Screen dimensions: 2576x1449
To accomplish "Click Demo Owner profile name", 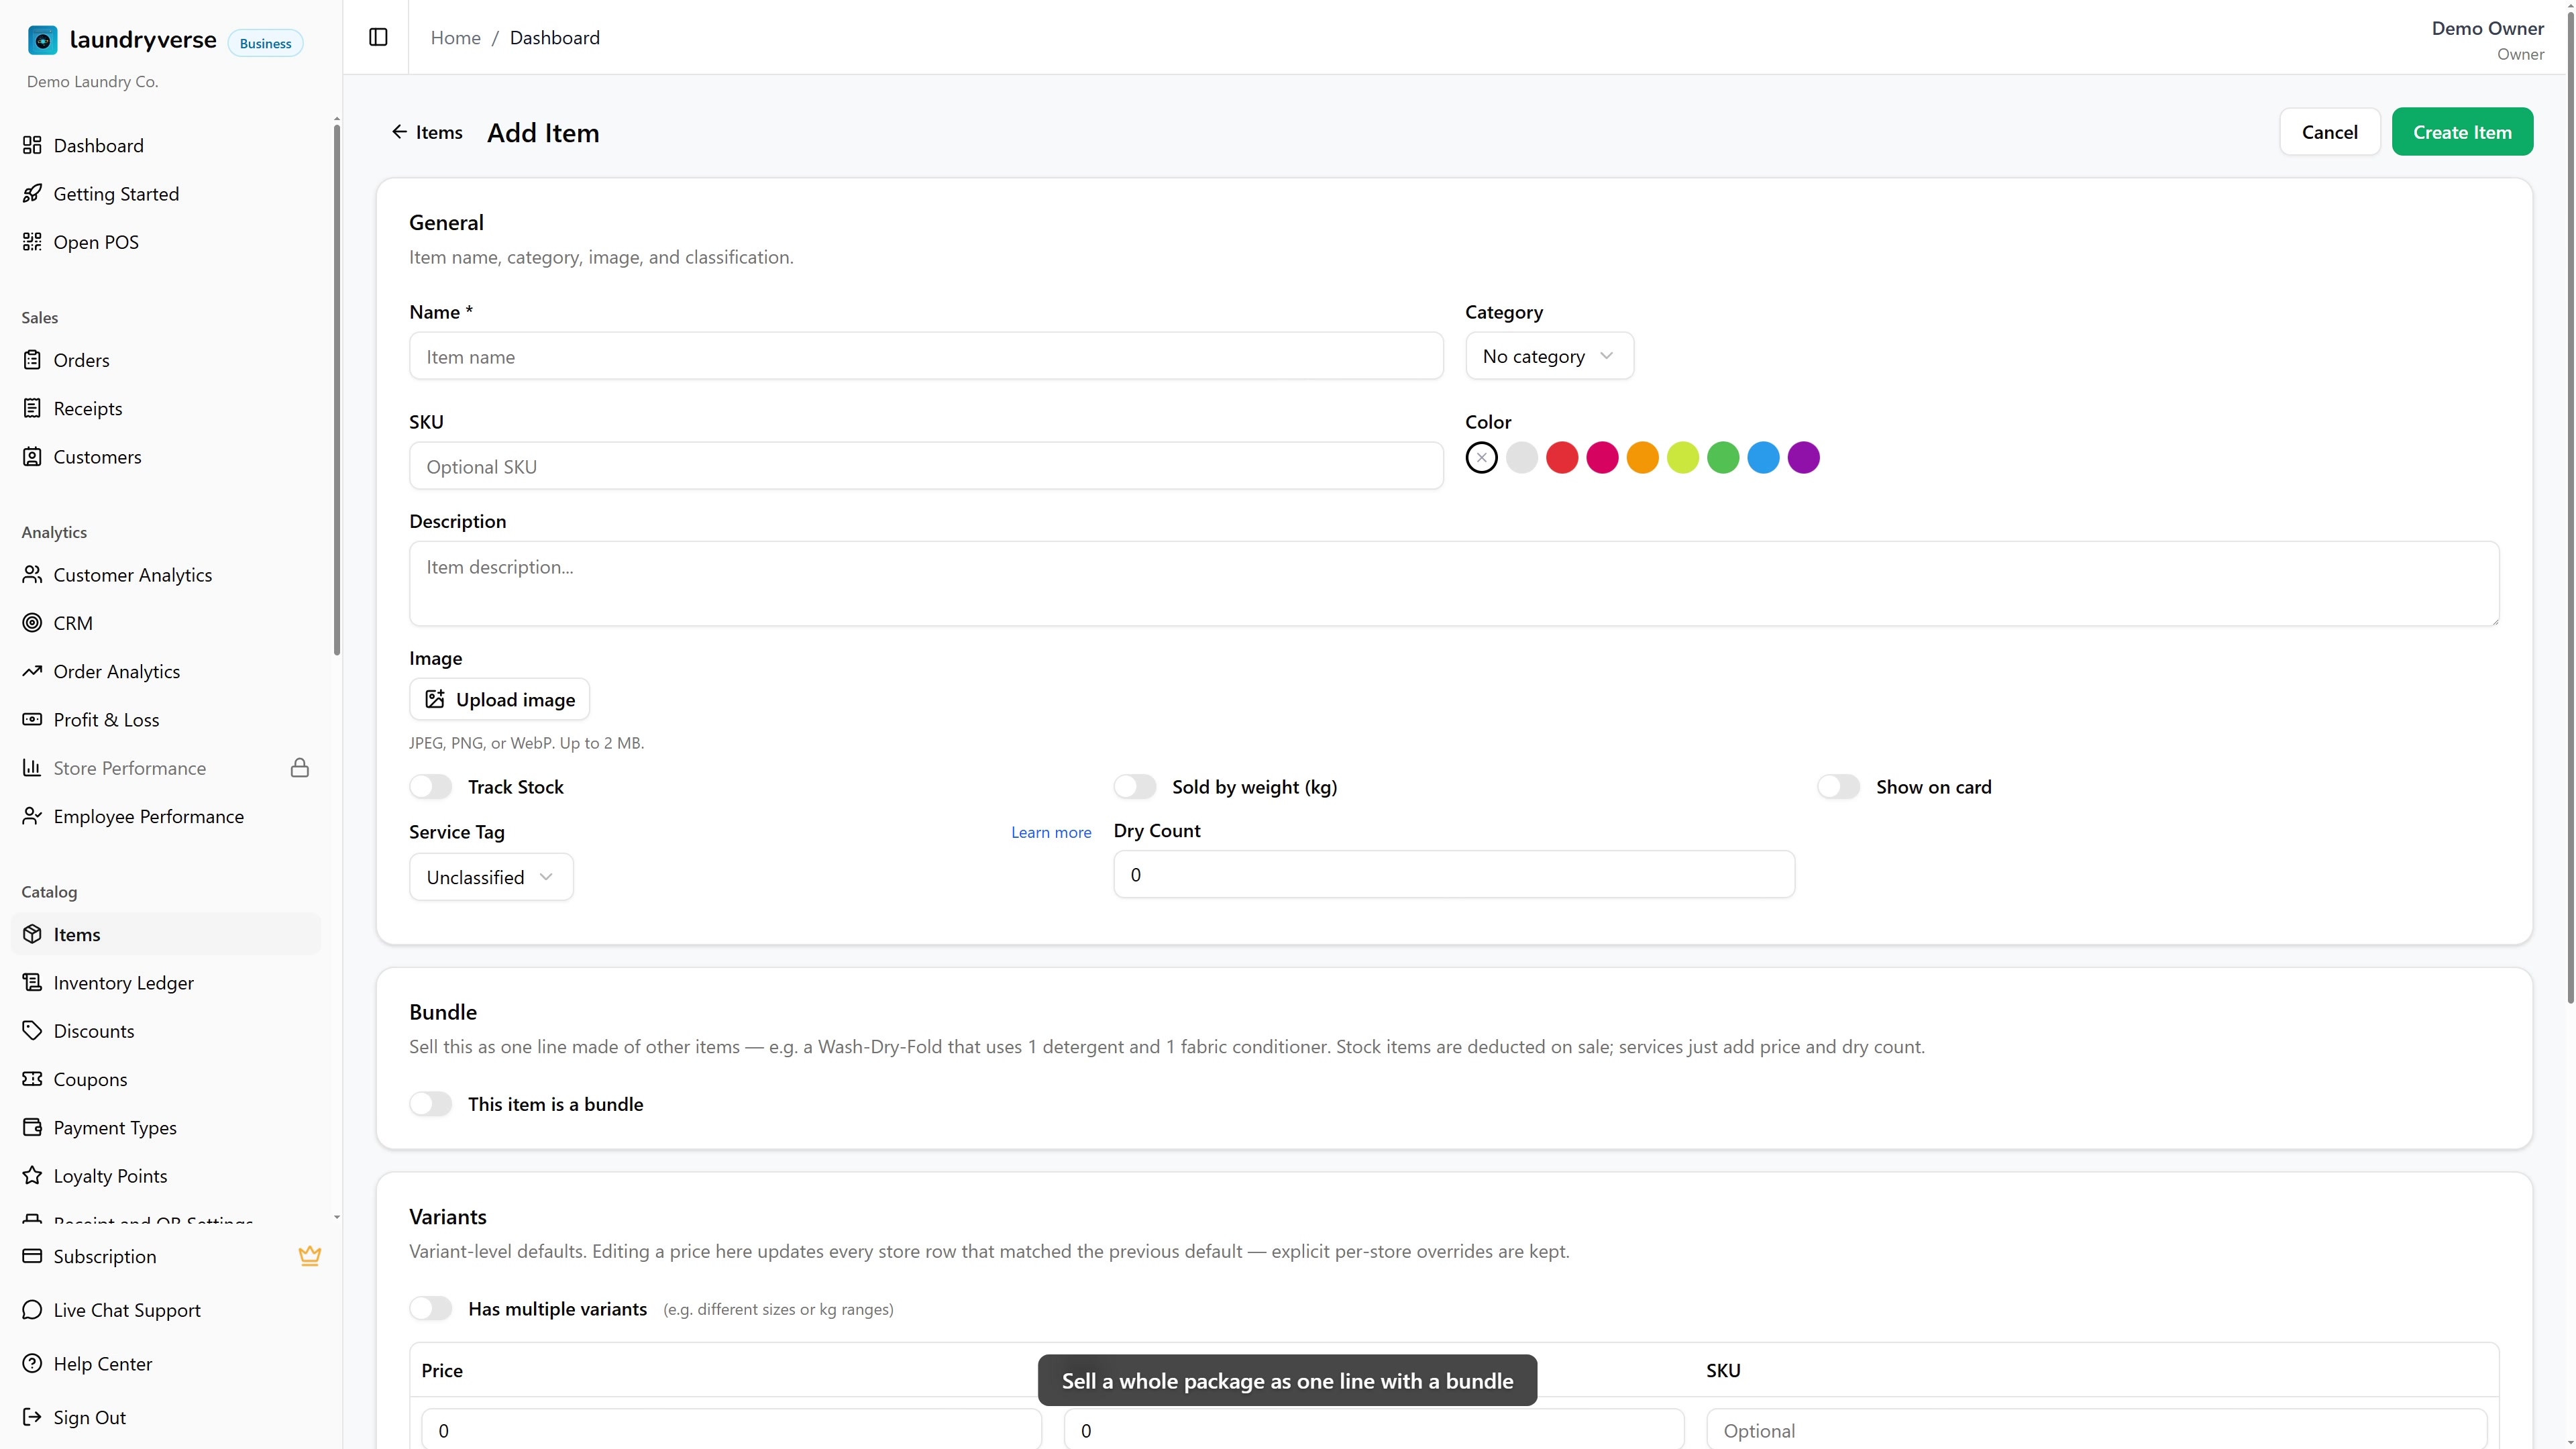I will point(2487,28).
